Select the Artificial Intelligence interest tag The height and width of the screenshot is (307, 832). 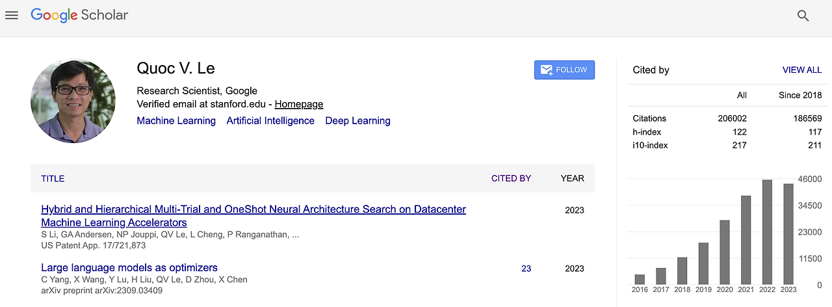point(270,121)
